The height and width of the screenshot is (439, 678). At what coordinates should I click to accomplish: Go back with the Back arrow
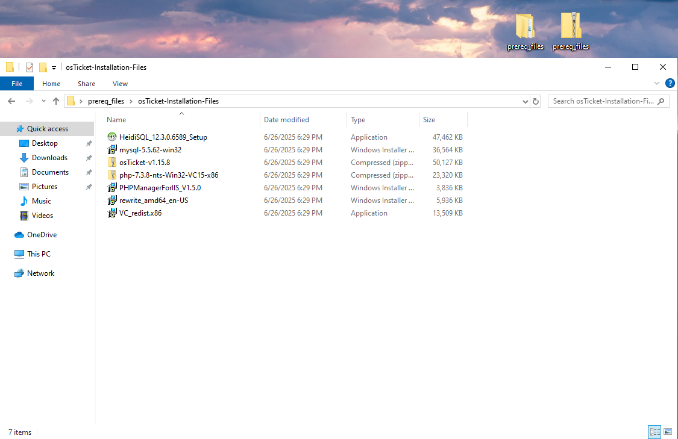tap(11, 101)
